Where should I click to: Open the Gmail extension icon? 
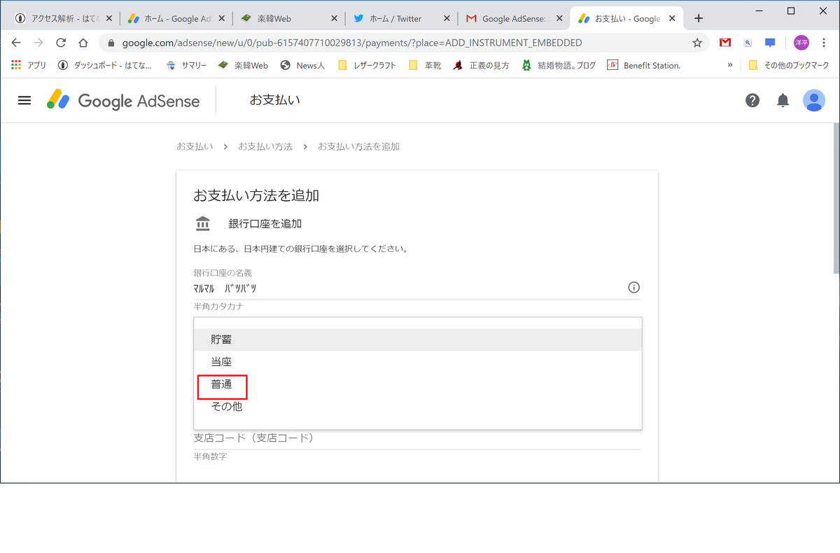pyautogui.click(x=725, y=43)
